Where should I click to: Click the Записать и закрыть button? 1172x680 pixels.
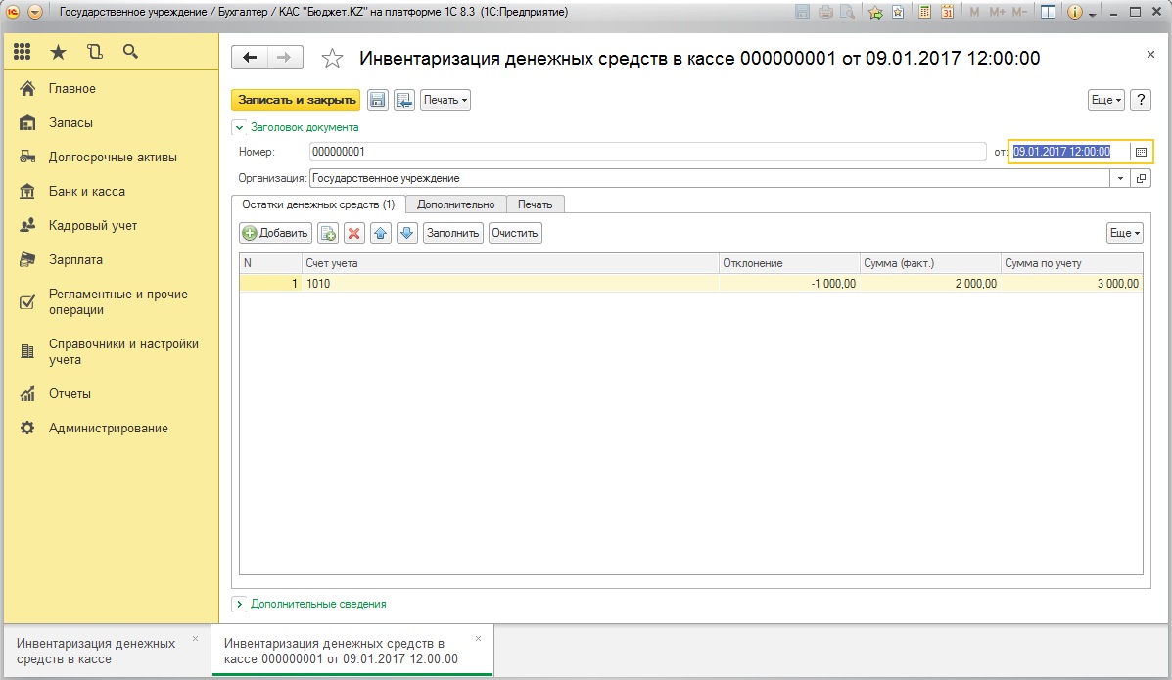[x=296, y=100]
